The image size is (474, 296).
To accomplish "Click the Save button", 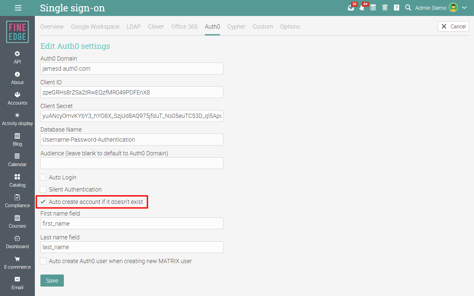I will 52,281.
